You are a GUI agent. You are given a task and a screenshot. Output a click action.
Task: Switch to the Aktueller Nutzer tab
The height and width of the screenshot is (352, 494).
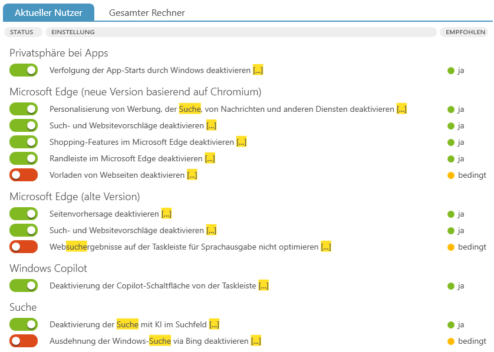(x=48, y=12)
